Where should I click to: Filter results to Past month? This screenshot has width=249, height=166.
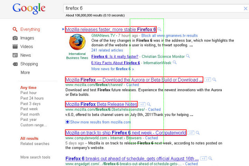30,114
